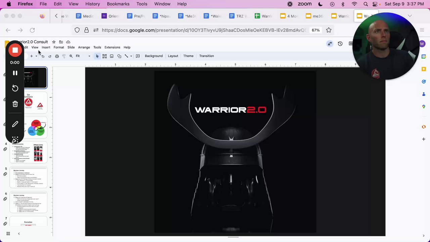430x242 pixels.
Task: Switch to the me36 presentation tab
Action: click(315, 16)
